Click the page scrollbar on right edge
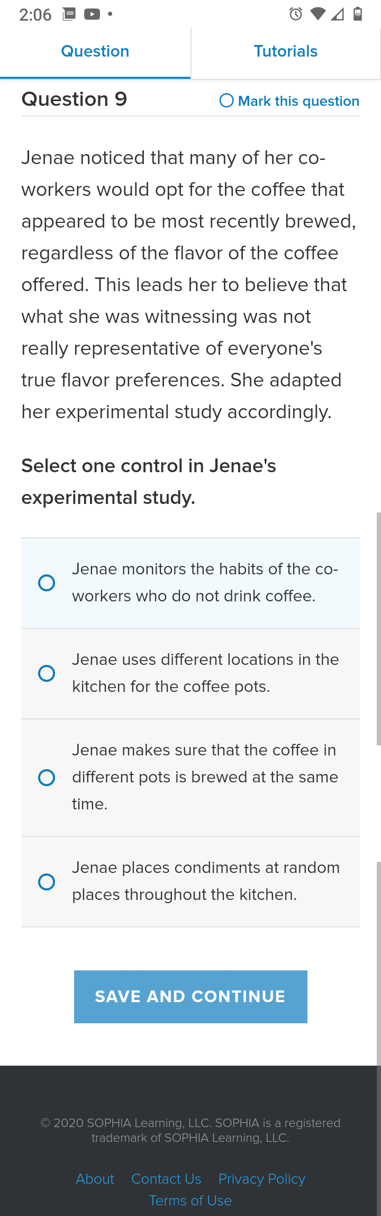This screenshot has height=1216, width=381. [x=379, y=628]
